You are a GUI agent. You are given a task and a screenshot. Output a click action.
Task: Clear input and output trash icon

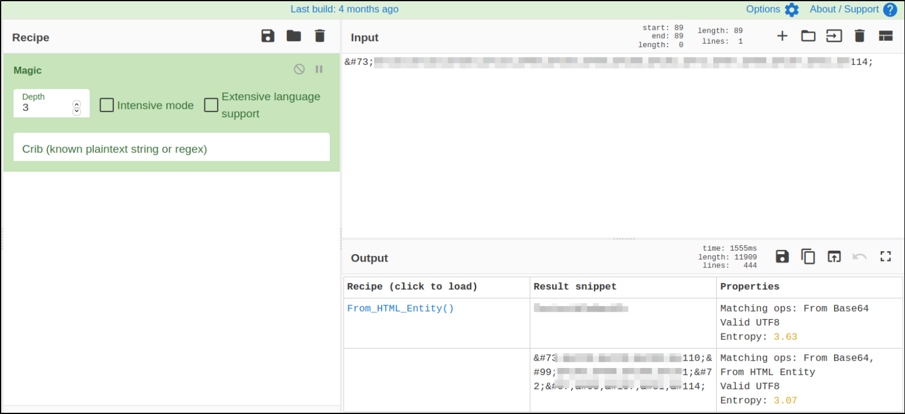(x=860, y=36)
